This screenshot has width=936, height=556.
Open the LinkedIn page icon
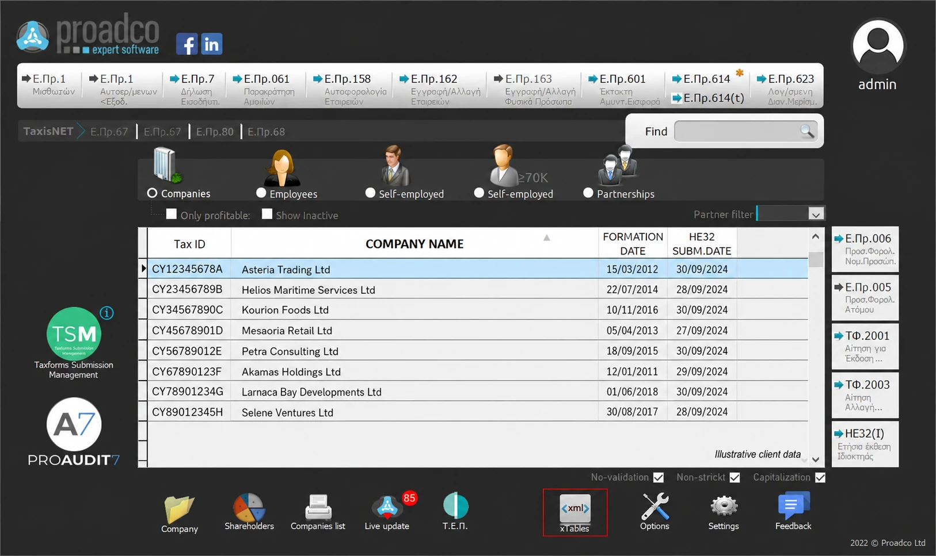pos(211,44)
